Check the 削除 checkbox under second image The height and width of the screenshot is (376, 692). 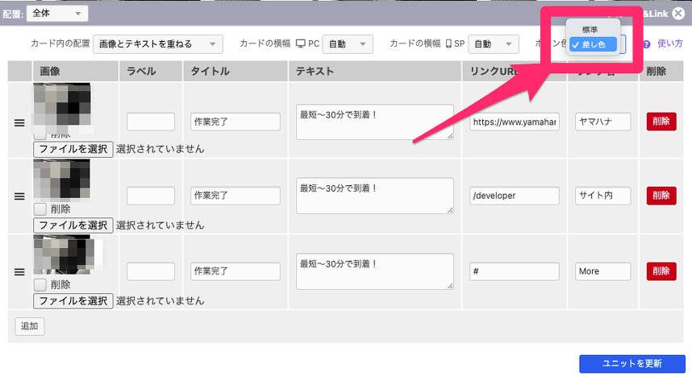[40, 209]
